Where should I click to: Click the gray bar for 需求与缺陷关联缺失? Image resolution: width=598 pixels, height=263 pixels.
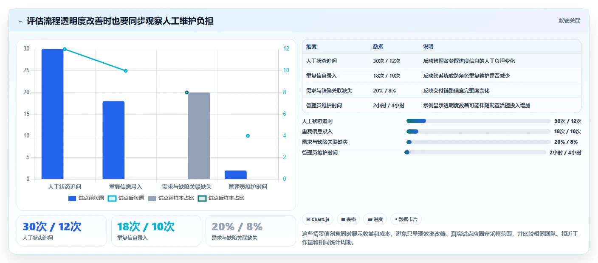coord(199,136)
